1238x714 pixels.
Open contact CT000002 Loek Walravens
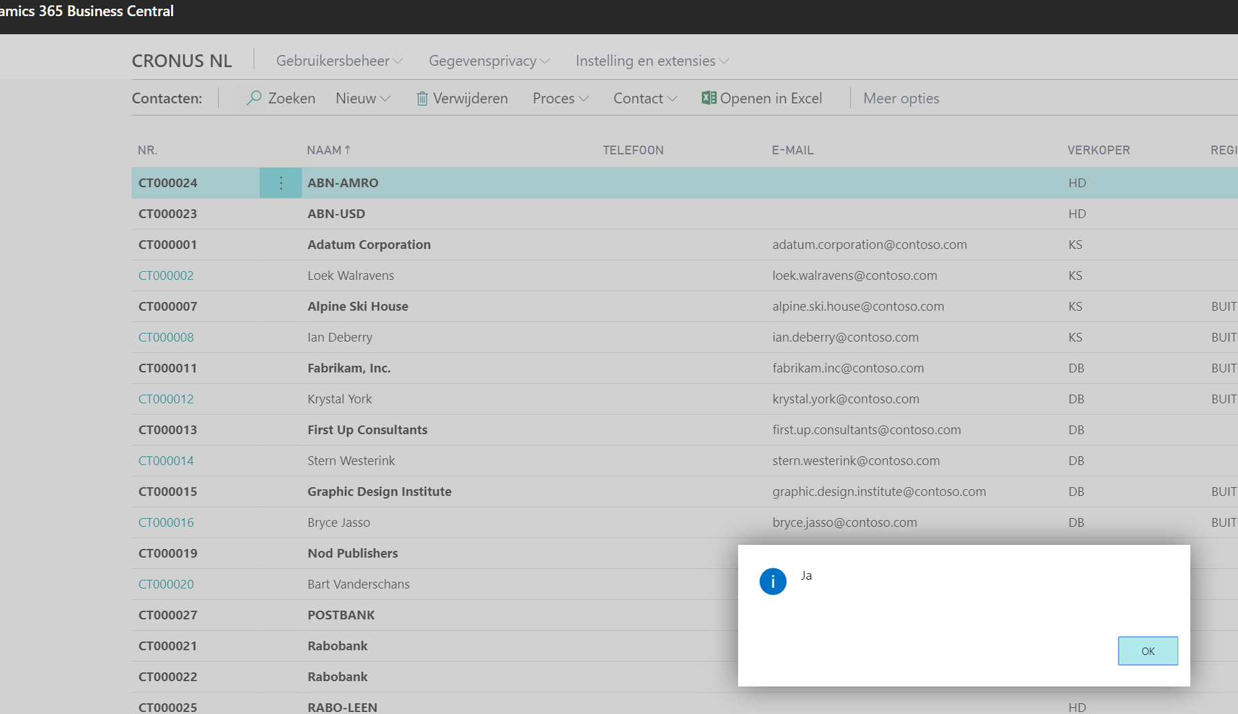(x=166, y=275)
